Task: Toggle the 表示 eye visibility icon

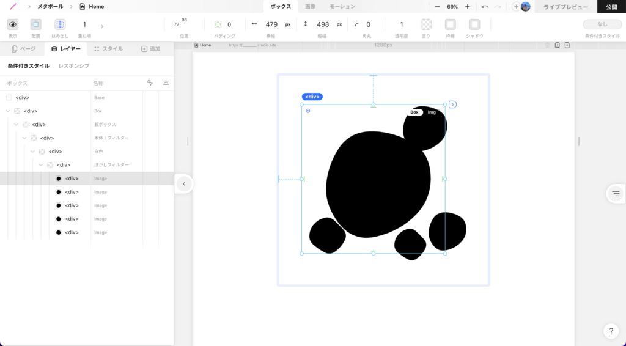Action: [13, 24]
